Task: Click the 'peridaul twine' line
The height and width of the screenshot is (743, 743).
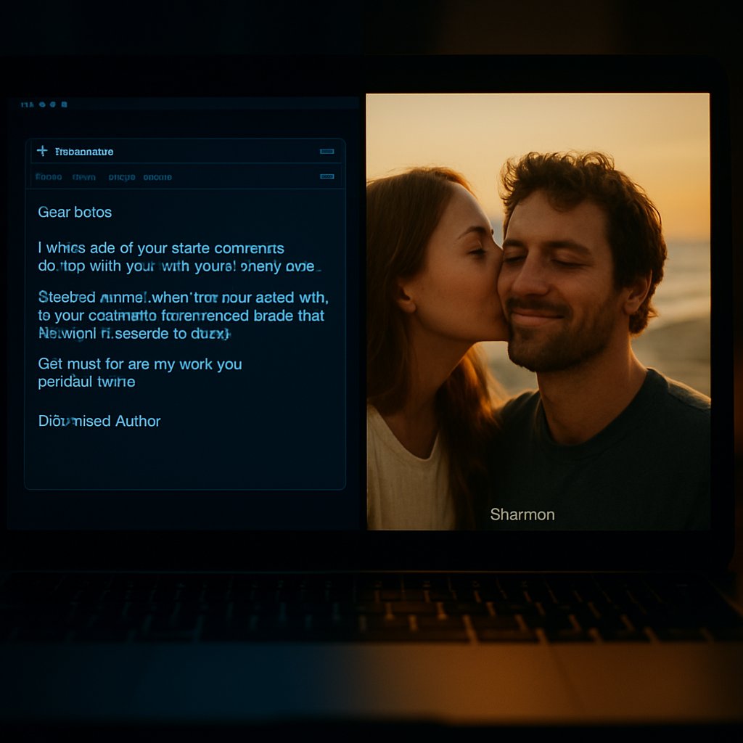Action: tap(86, 382)
